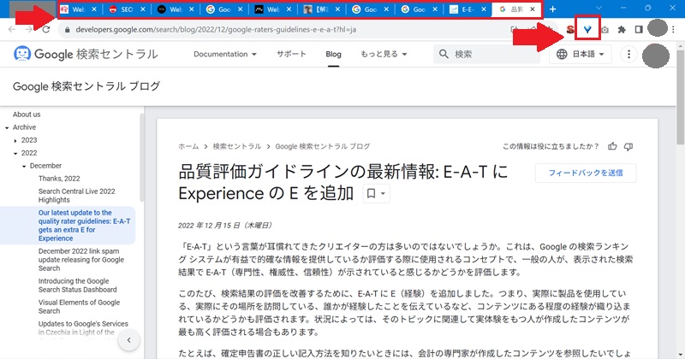
Task: Open Thanks, 2022 sidebar entry
Action: tap(59, 179)
